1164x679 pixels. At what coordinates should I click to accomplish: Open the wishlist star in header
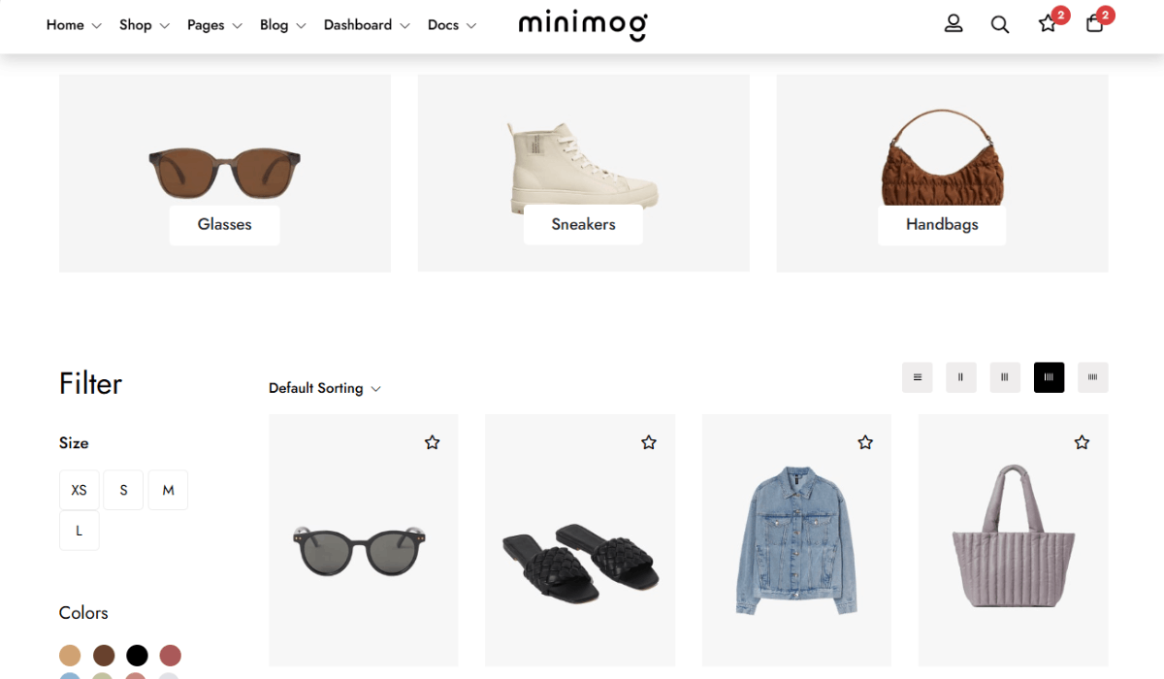coord(1048,24)
